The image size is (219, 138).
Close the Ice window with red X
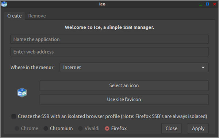(x=215, y=4)
